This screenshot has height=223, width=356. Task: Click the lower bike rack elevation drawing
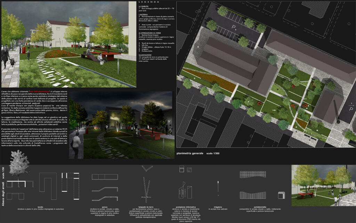tap(253, 195)
